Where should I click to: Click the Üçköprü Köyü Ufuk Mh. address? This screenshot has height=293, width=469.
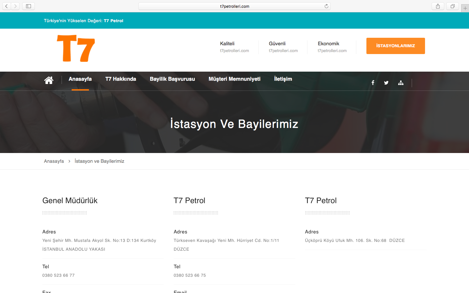click(355, 241)
